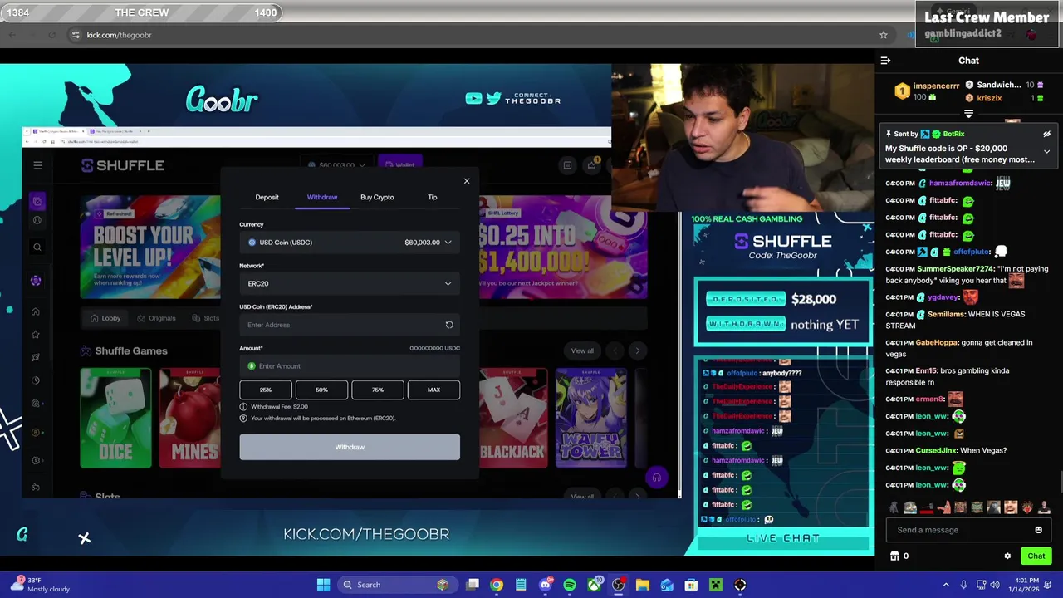The image size is (1063, 598).
Task: Open the Windows Start menu
Action: (323, 585)
